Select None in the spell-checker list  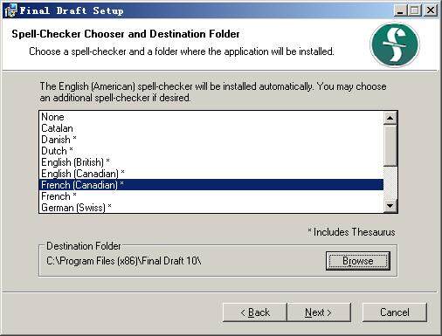coord(211,117)
